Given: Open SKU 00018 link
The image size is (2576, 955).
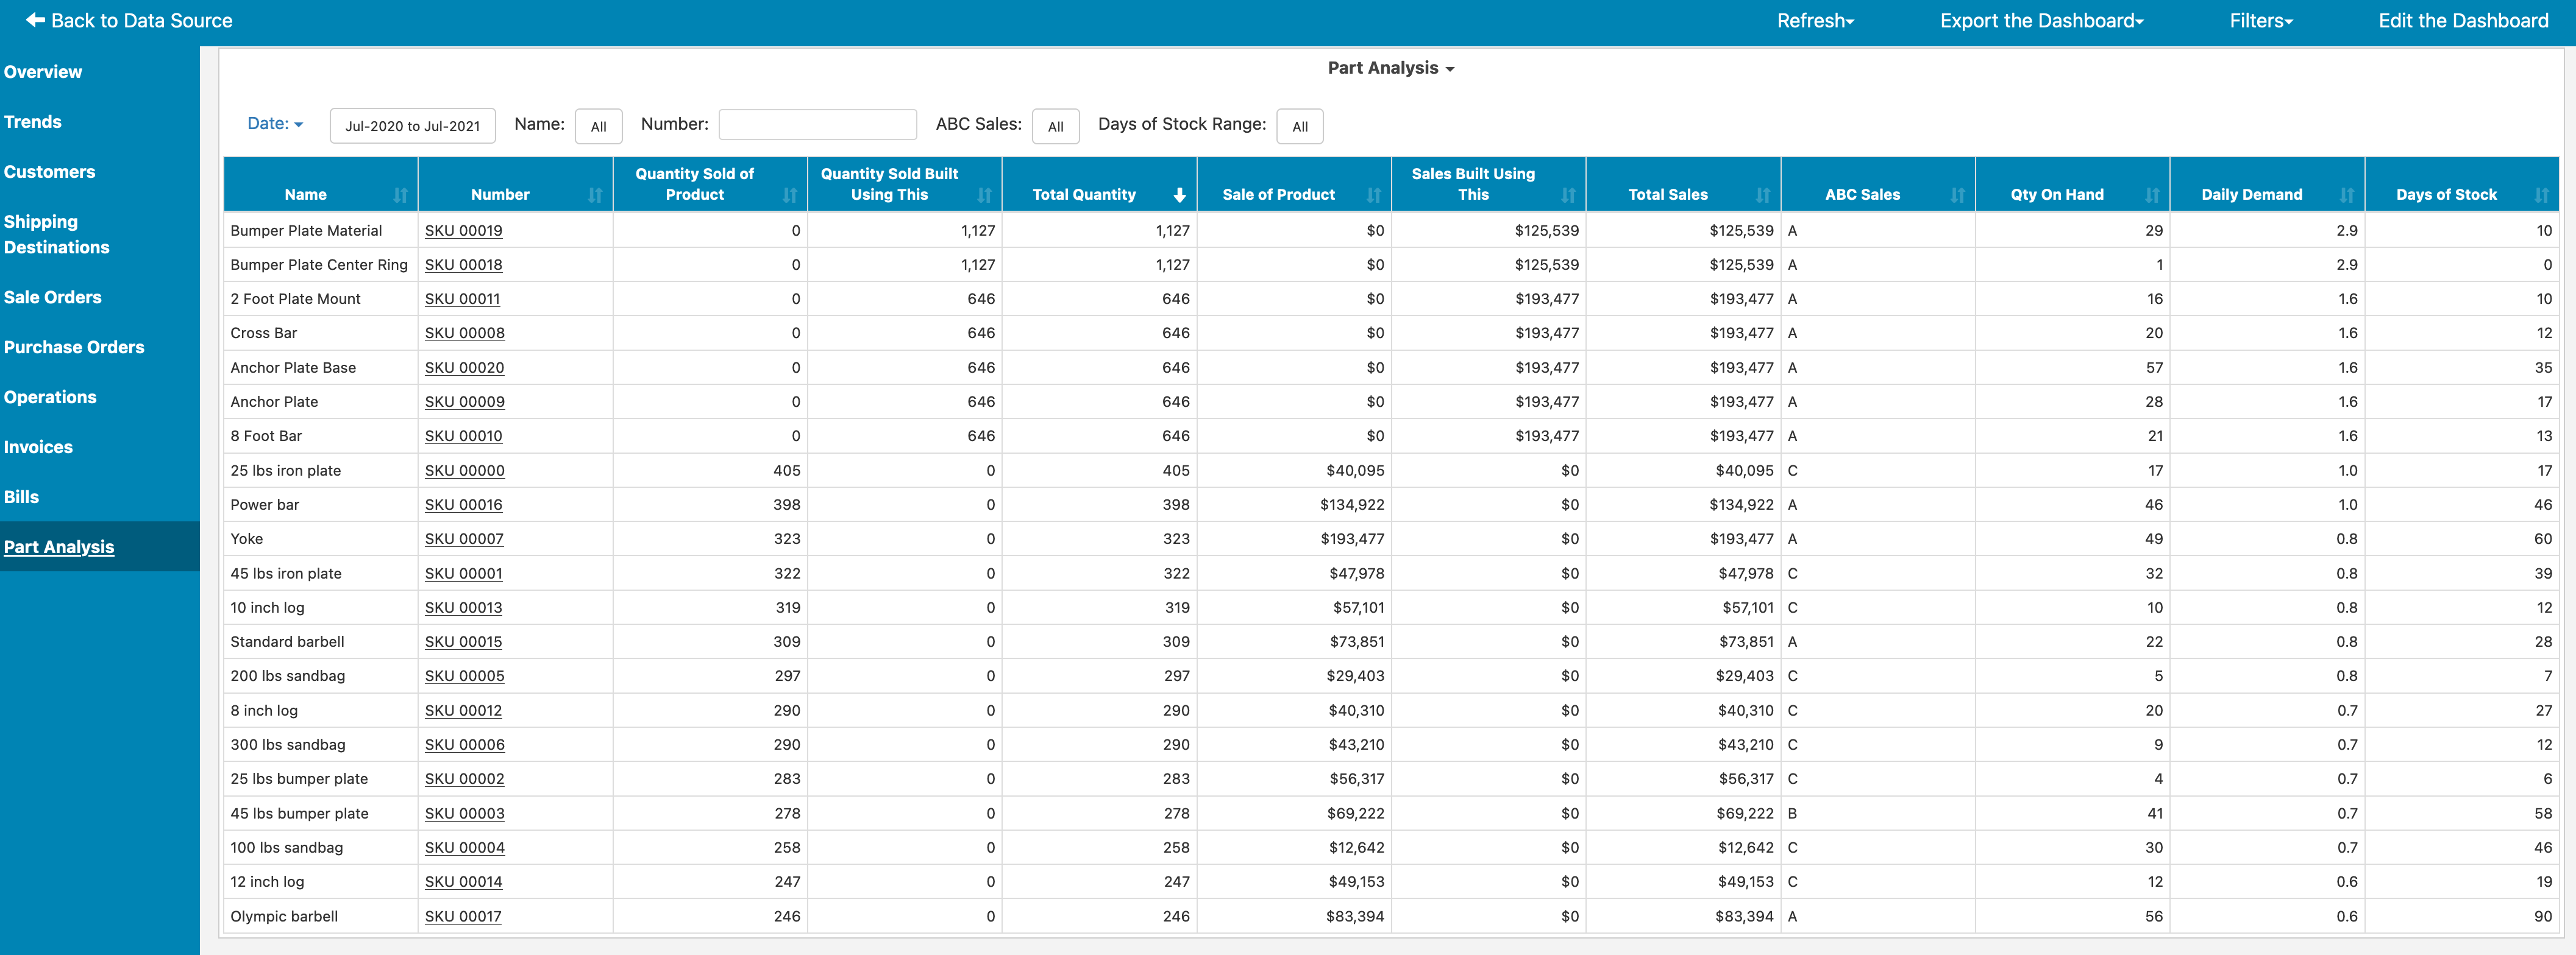Looking at the screenshot, I should click(x=463, y=265).
